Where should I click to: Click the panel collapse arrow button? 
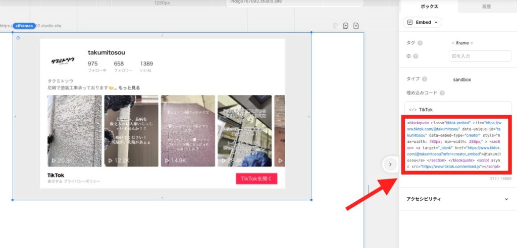390,164
